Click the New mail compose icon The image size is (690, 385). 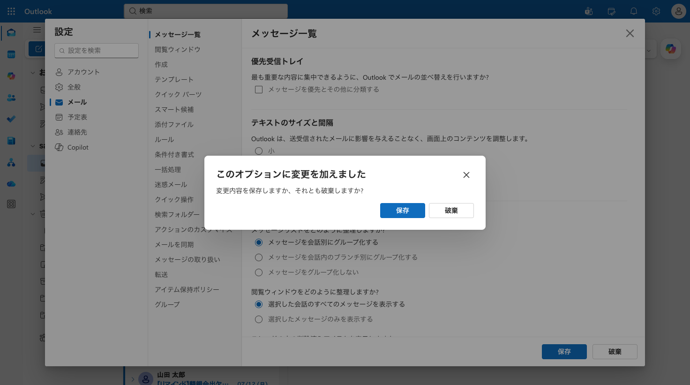[38, 49]
